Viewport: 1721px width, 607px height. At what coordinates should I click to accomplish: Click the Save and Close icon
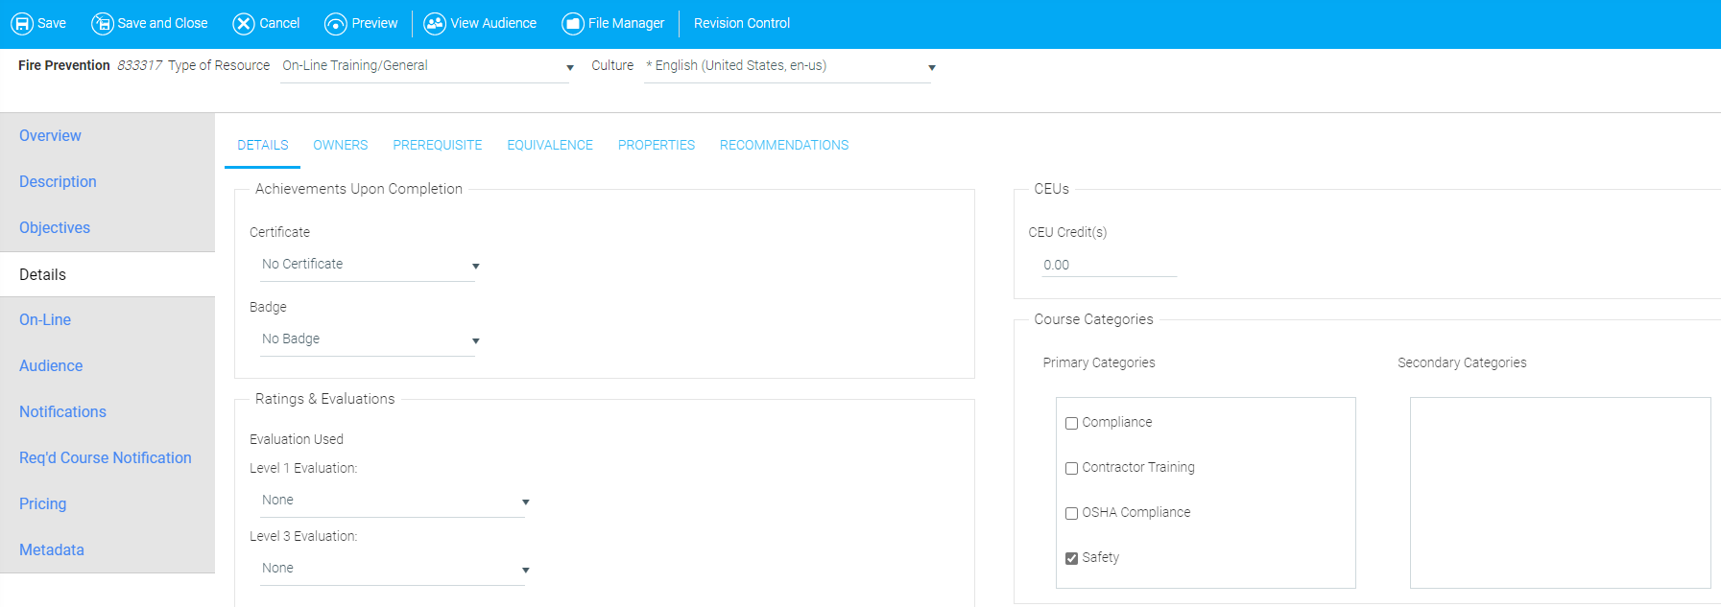[x=102, y=24]
